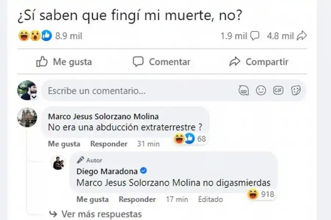Screen dimensions: 331x220
Task: View reactions on Marco's comment
Action: [x=190, y=139]
